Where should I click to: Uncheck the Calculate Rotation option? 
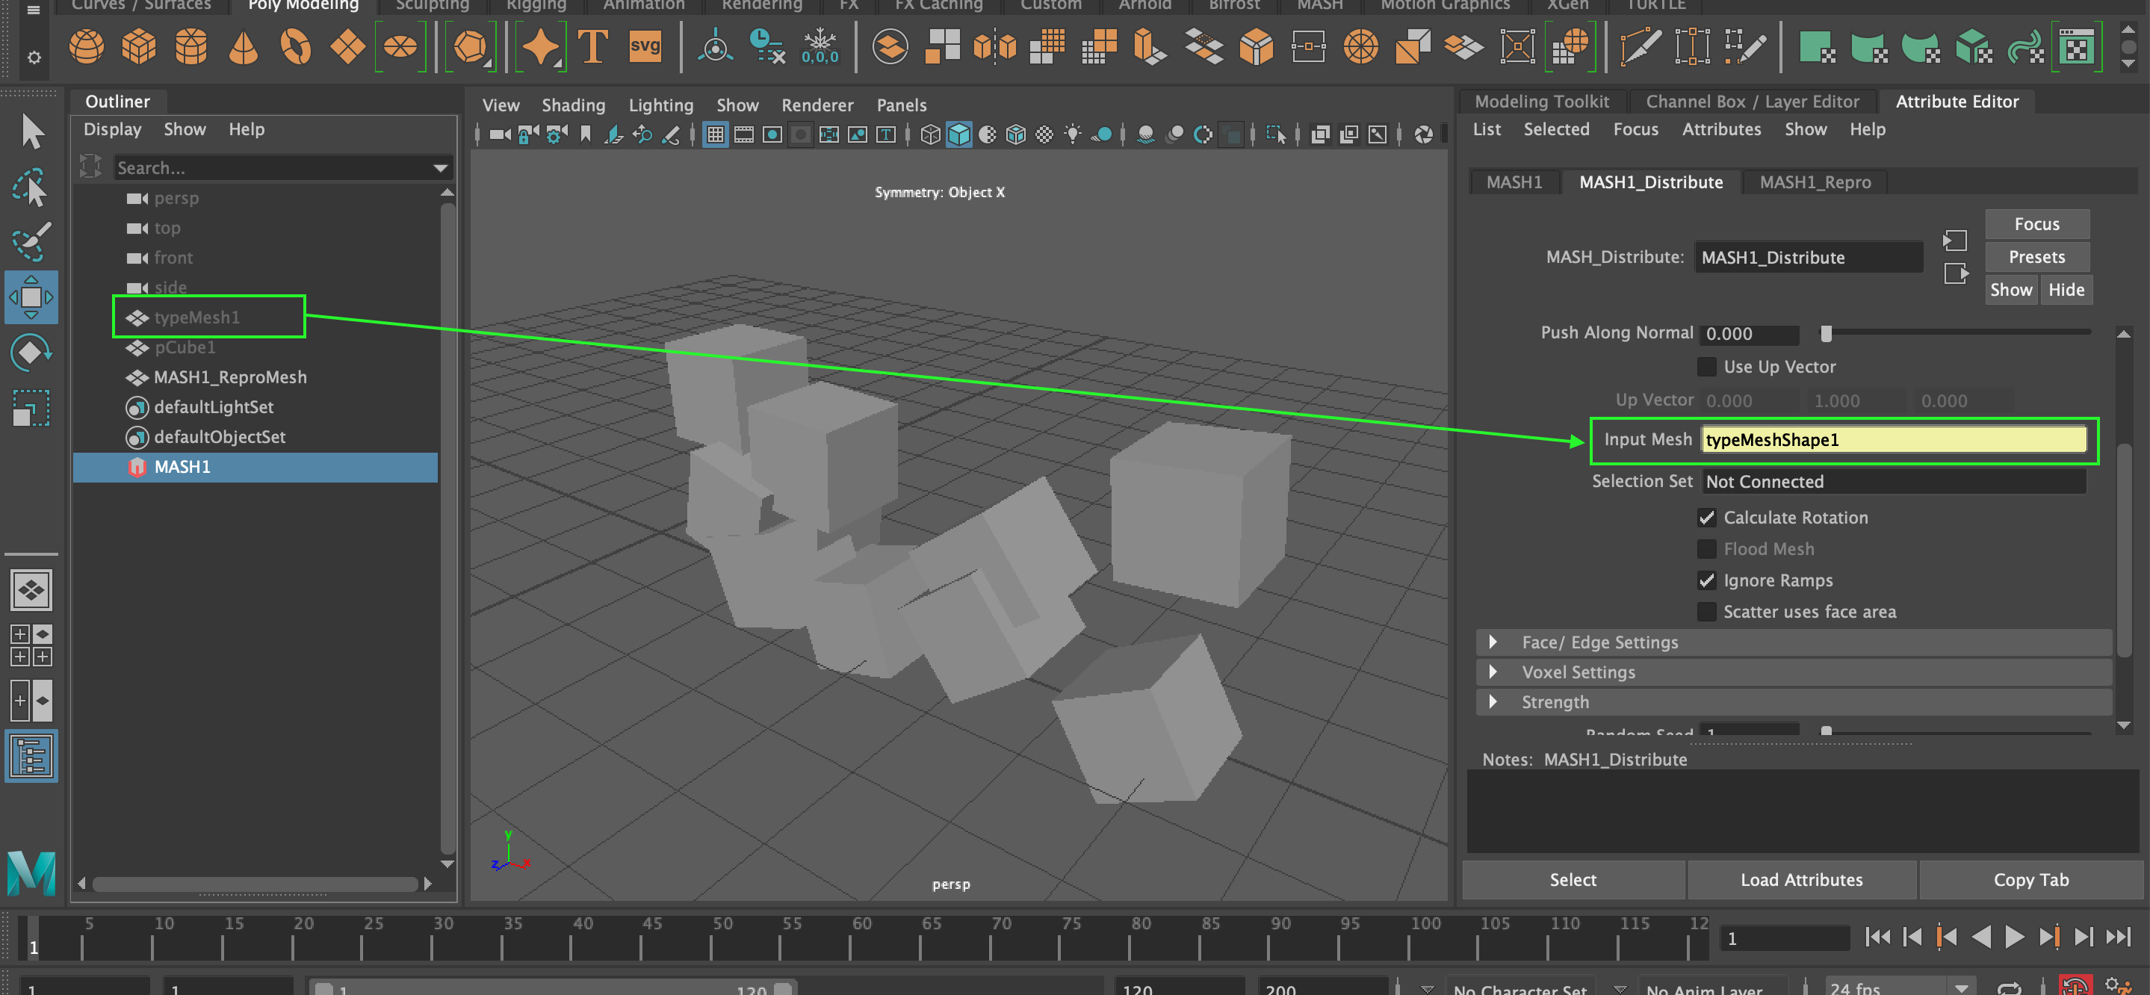(1708, 518)
